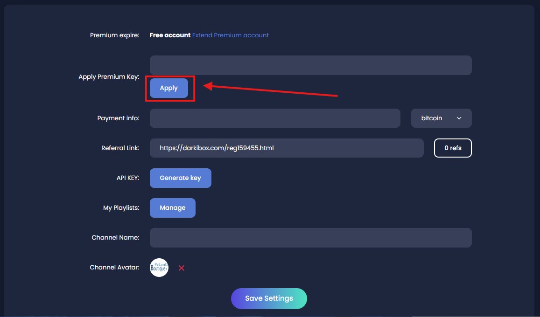This screenshot has height=317, width=540.
Task: Generate a new API key
Action: click(180, 178)
